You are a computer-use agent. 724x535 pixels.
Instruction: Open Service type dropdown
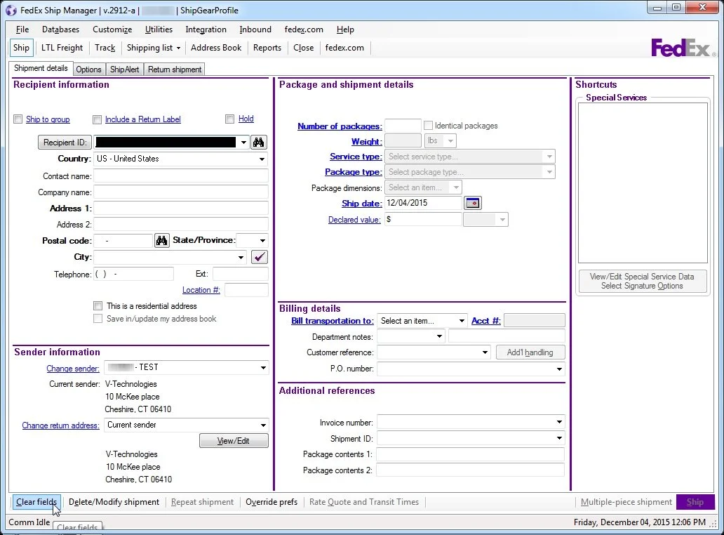tap(549, 157)
